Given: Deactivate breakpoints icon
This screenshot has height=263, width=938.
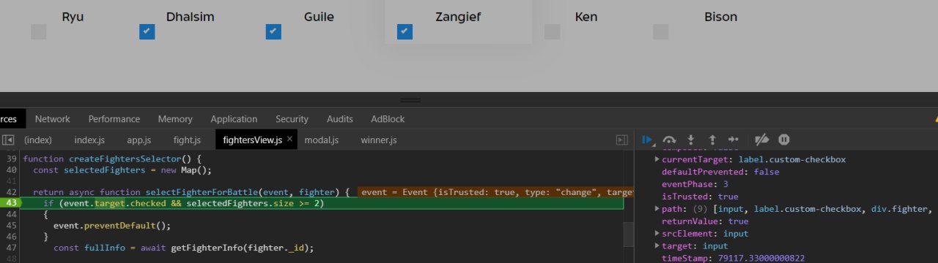Looking at the screenshot, I should (x=762, y=140).
